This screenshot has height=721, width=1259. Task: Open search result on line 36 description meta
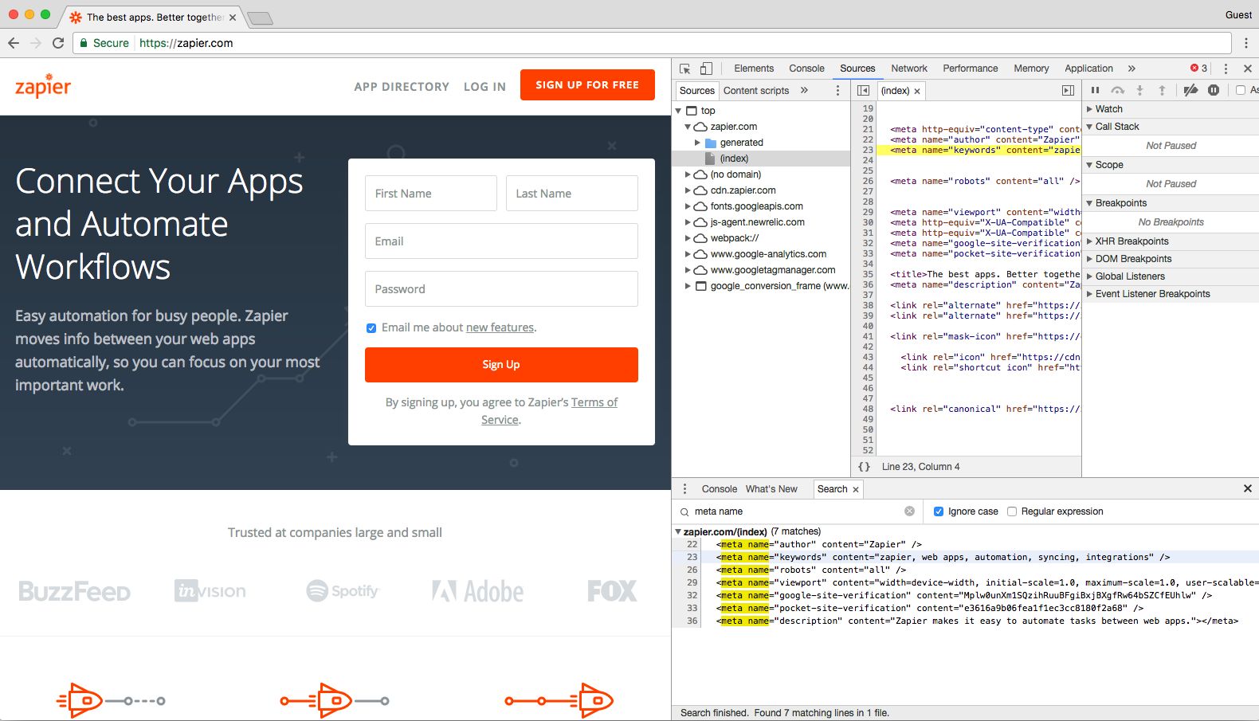[965, 621]
